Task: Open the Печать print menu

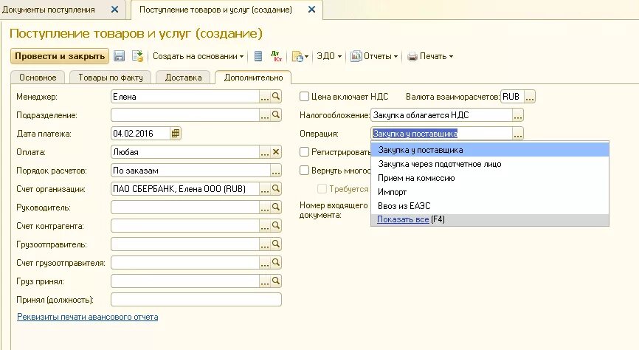Action: tap(430, 56)
